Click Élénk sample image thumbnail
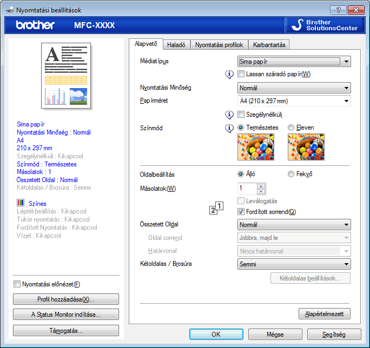This screenshot has height=348, width=370. tap(306, 147)
